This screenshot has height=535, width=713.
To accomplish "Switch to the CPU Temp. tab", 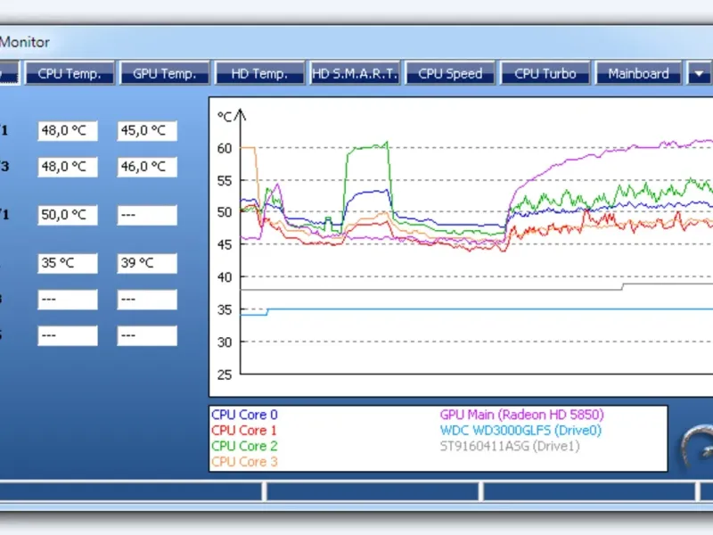I will click(x=70, y=73).
